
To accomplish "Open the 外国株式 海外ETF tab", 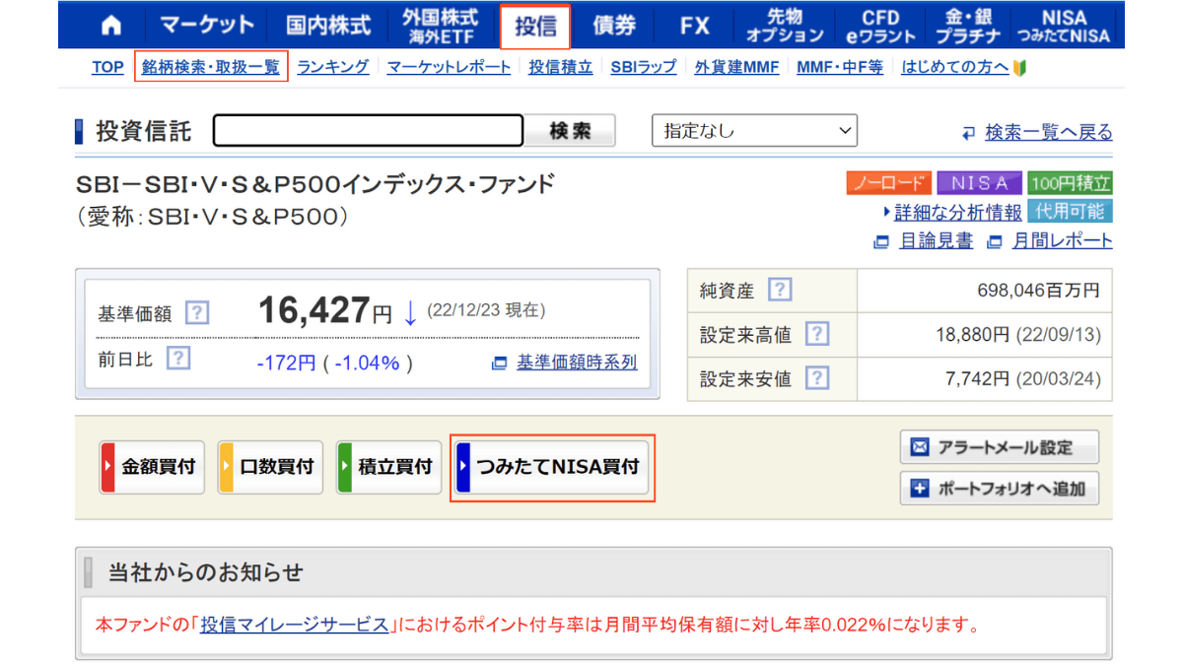I will point(440,26).
